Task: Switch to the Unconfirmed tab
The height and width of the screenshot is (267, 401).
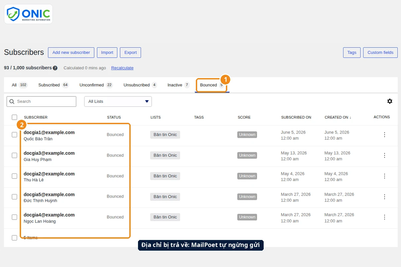Action: point(96,85)
